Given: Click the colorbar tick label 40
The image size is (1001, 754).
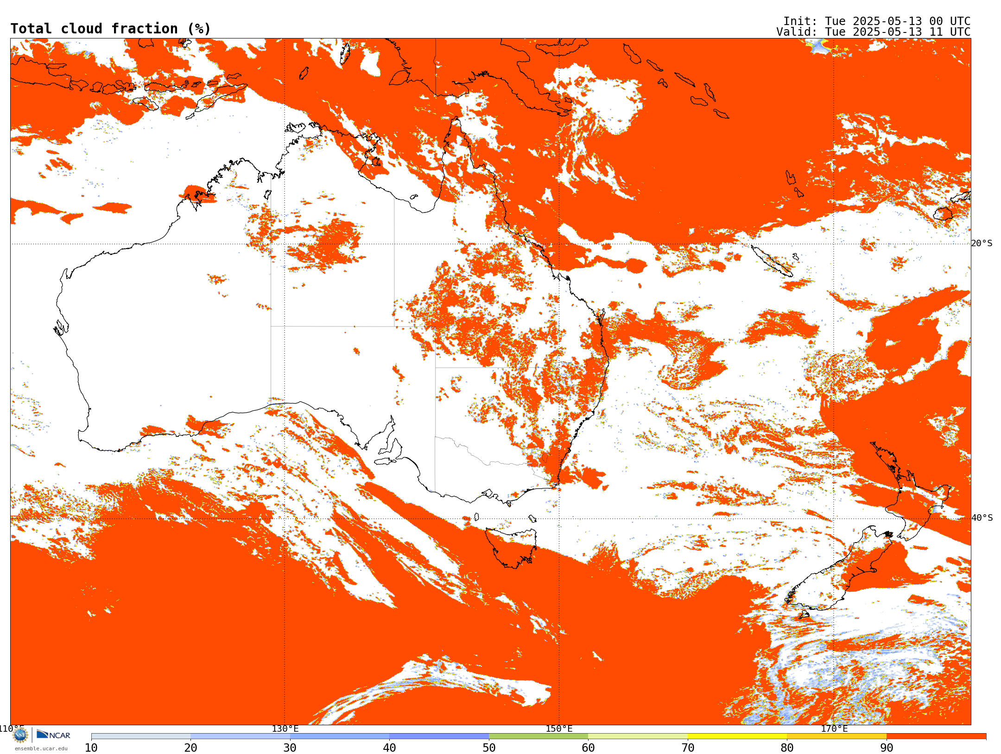Looking at the screenshot, I should (x=389, y=748).
